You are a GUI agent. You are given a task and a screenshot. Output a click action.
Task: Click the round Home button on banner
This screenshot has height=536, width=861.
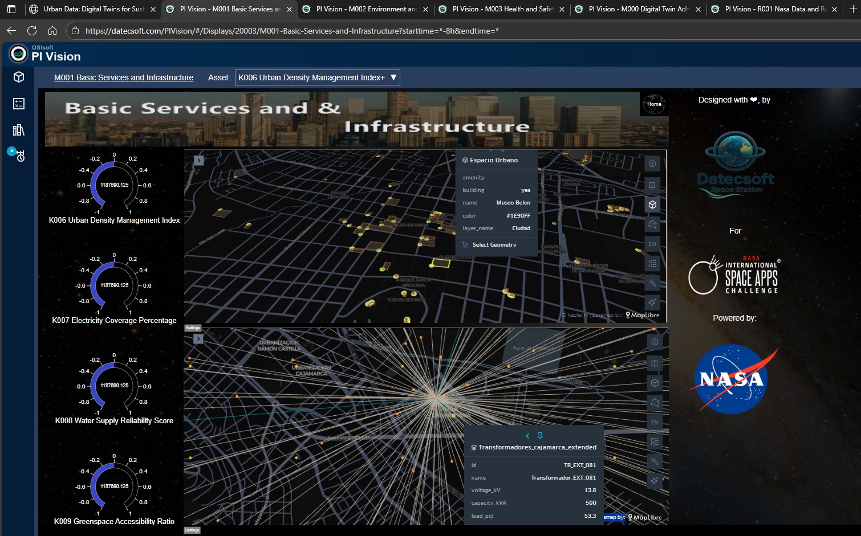654,104
